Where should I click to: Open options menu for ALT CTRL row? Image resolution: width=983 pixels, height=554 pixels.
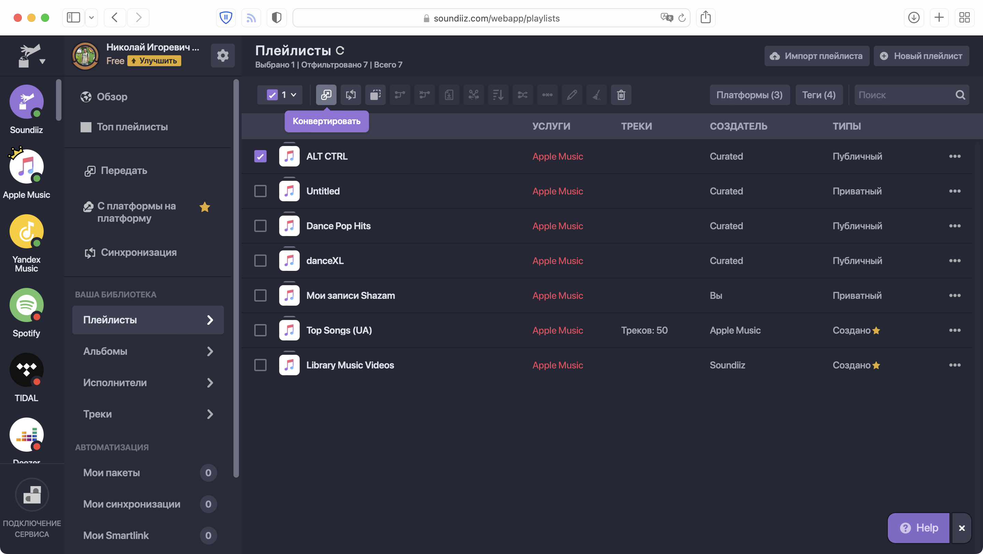[955, 156]
